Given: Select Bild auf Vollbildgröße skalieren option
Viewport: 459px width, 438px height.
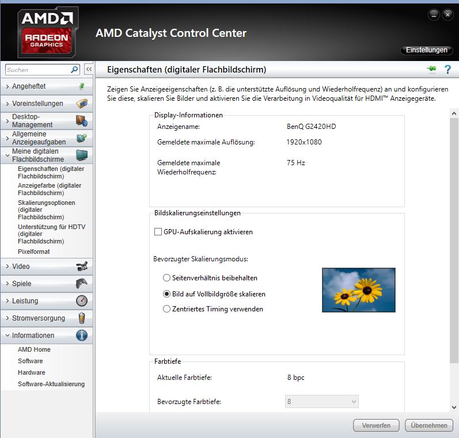Looking at the screenshot, I should [x=166, y=294].
